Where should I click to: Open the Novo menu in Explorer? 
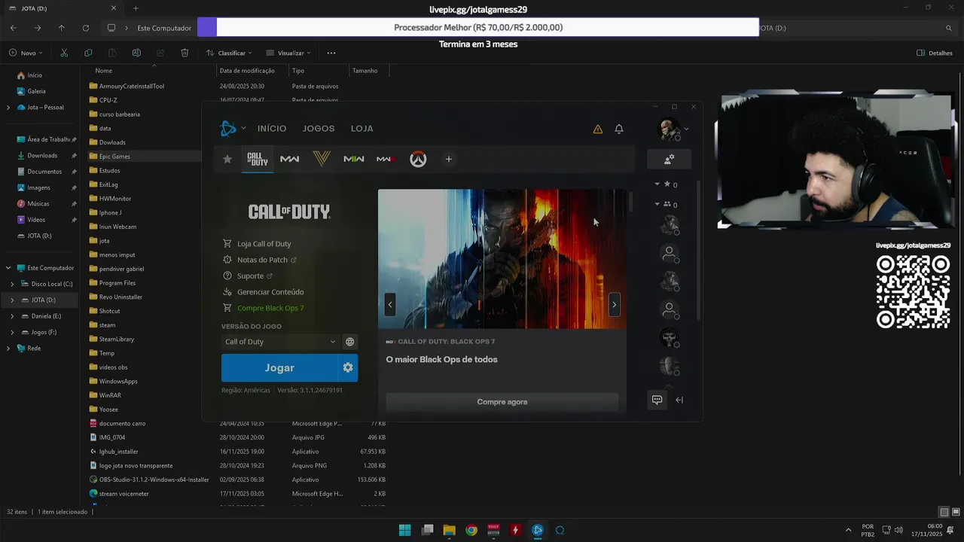pyautogui.click(x=26, y=53)
